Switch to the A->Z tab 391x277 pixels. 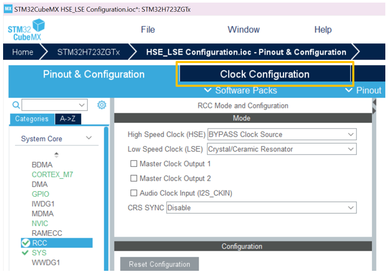coord(68,119)
